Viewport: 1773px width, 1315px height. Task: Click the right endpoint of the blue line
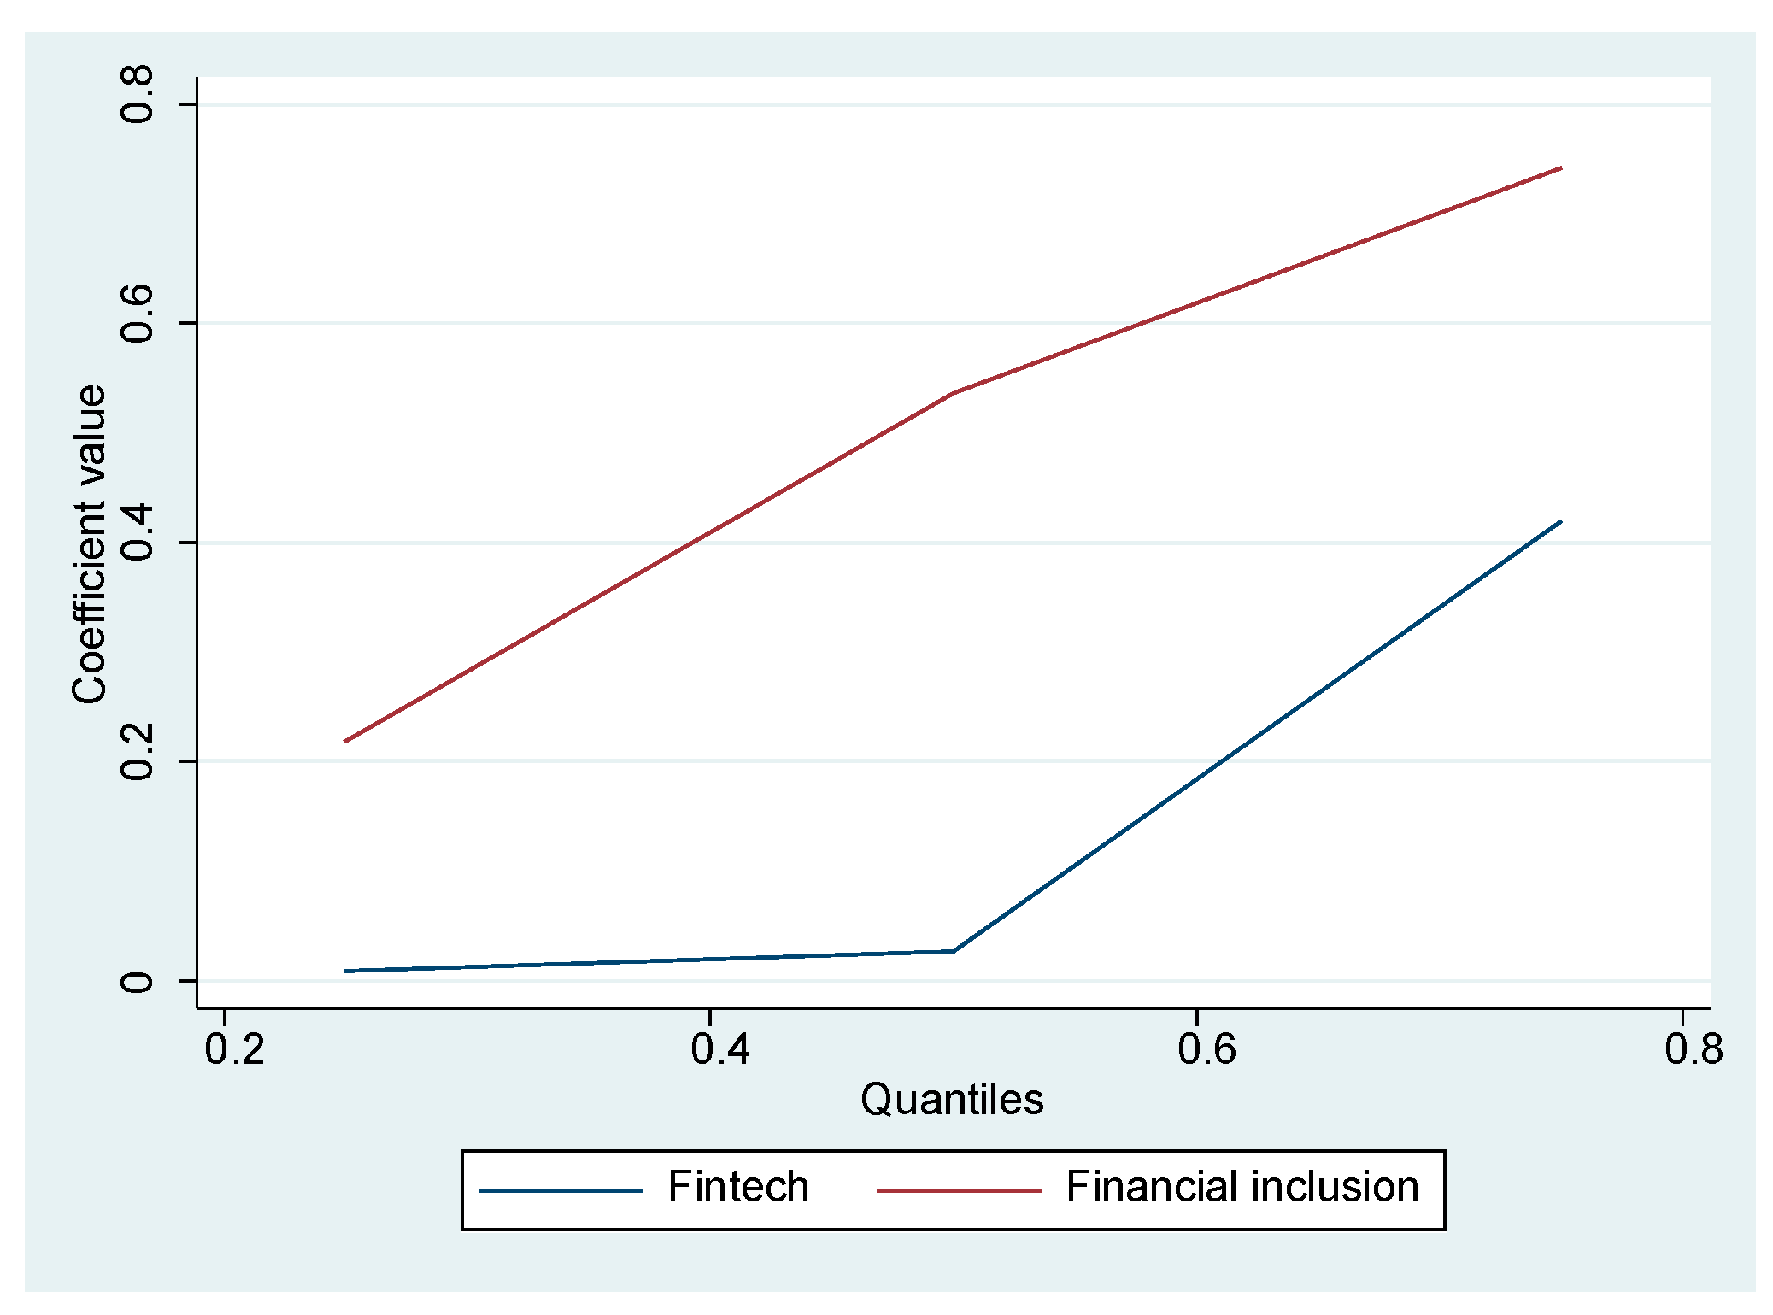click(x=1560, y=521)
